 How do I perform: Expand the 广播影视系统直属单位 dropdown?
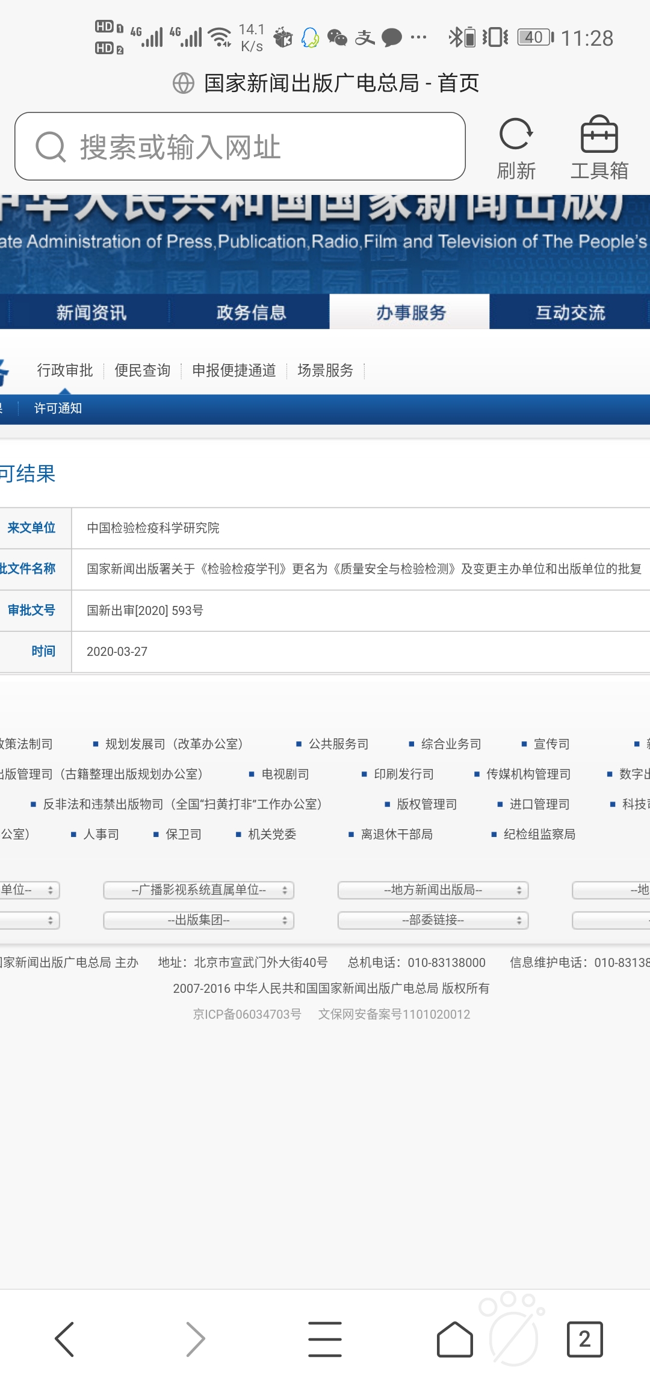pyautogui.click(x=199, y=890)
